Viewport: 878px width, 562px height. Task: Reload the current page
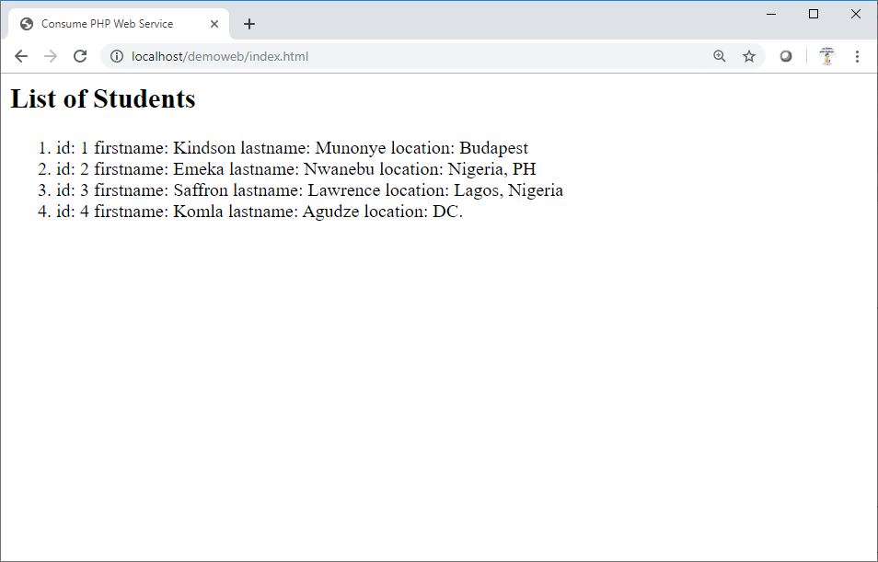click(x=80, y=56)
